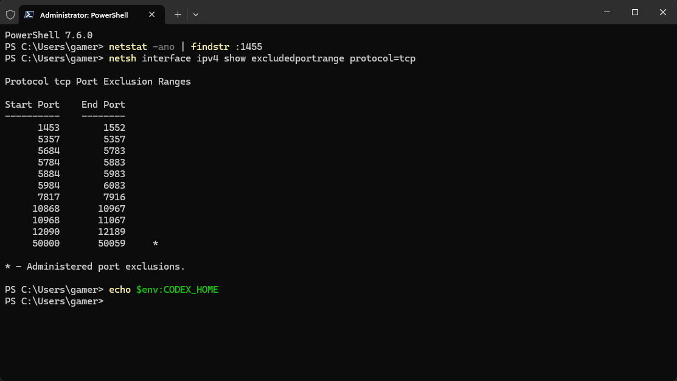Viewport: 677px width, 381px height.
Task: Expand the new tab profile dropdown
Action: [196, 15]
